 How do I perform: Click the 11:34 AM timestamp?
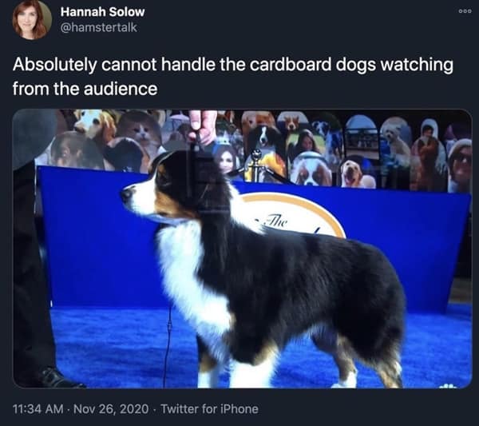(x=38, y=409)
